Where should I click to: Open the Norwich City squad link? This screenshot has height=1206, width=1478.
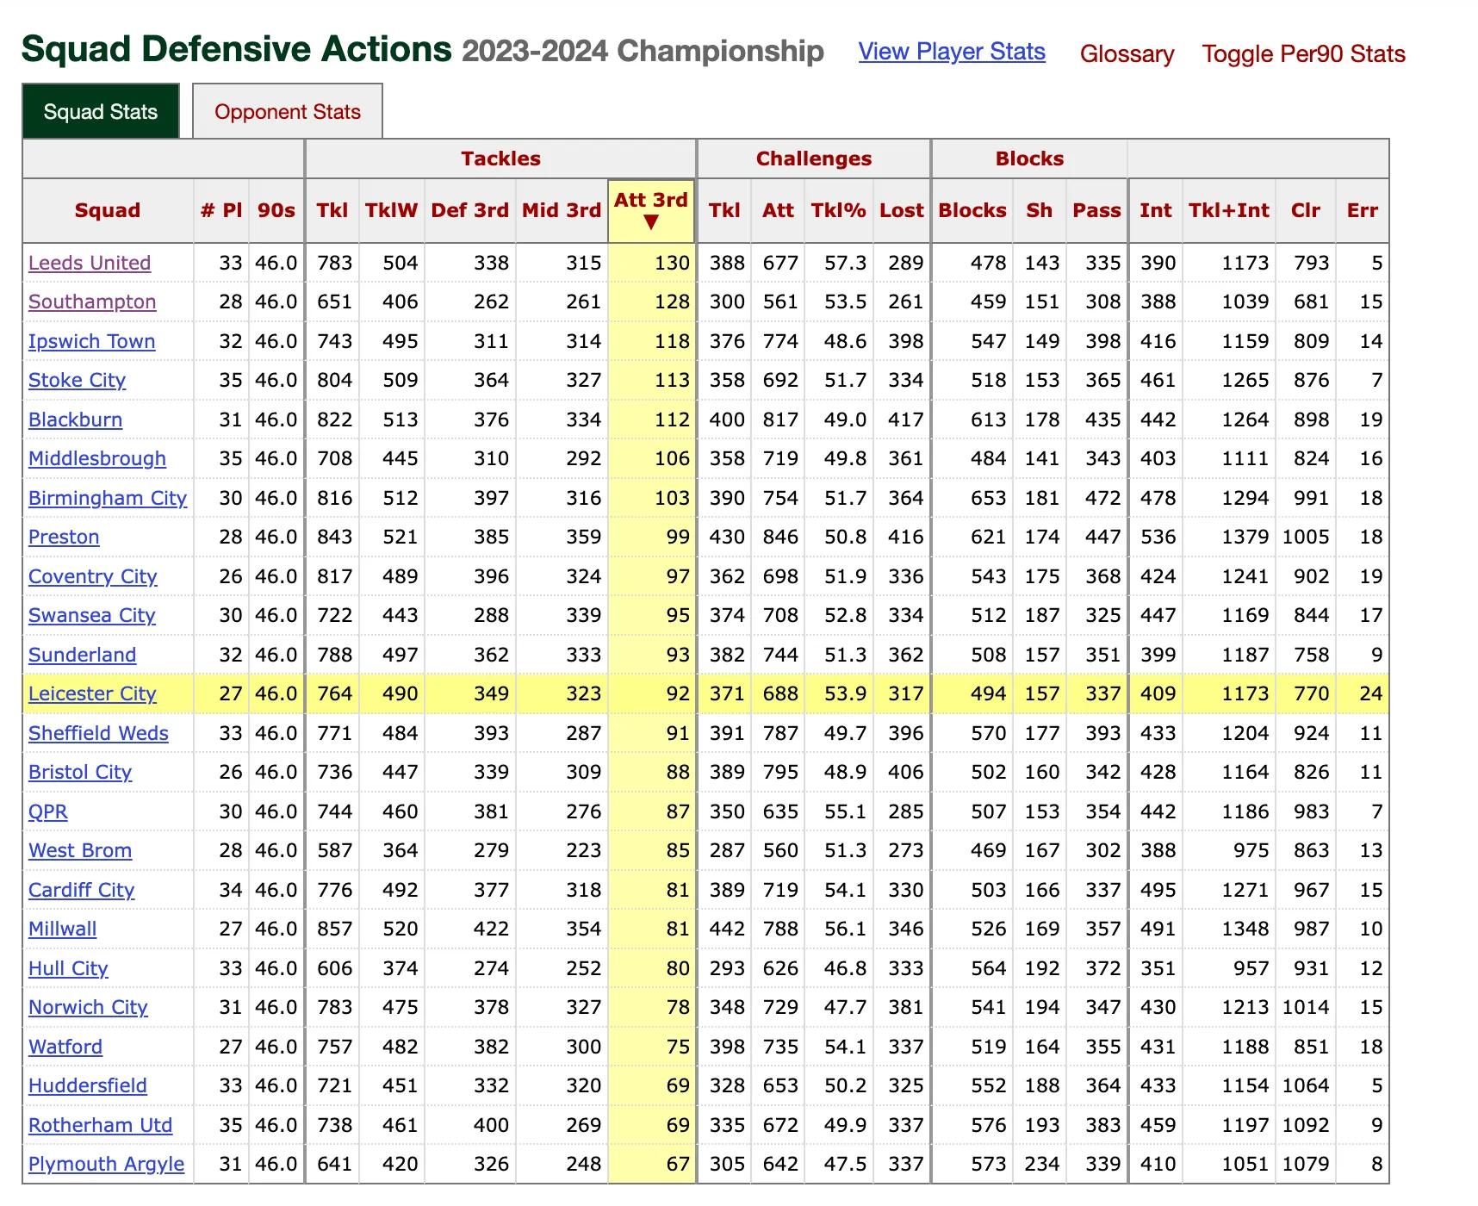click(x=88, y=1007)
